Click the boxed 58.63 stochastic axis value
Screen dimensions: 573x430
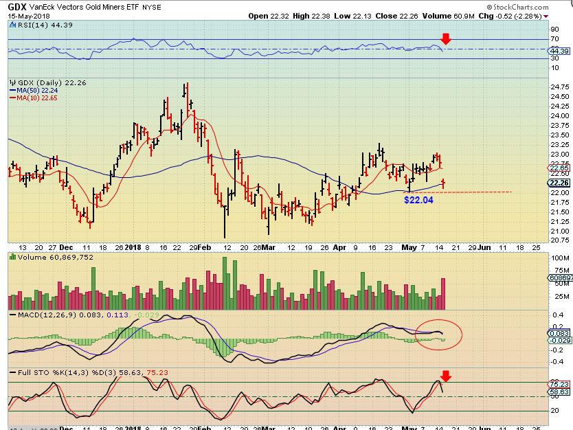(559, 392)
